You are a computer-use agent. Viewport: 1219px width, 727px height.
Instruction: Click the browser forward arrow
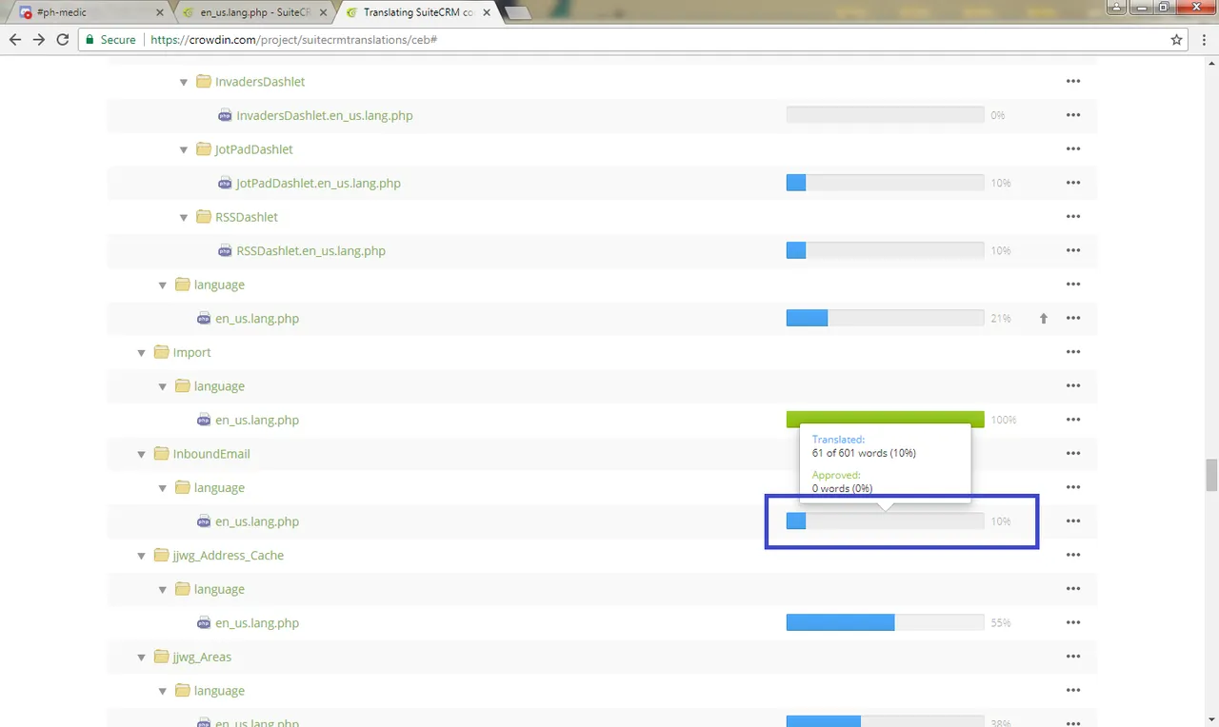click(x=39, y=40)
